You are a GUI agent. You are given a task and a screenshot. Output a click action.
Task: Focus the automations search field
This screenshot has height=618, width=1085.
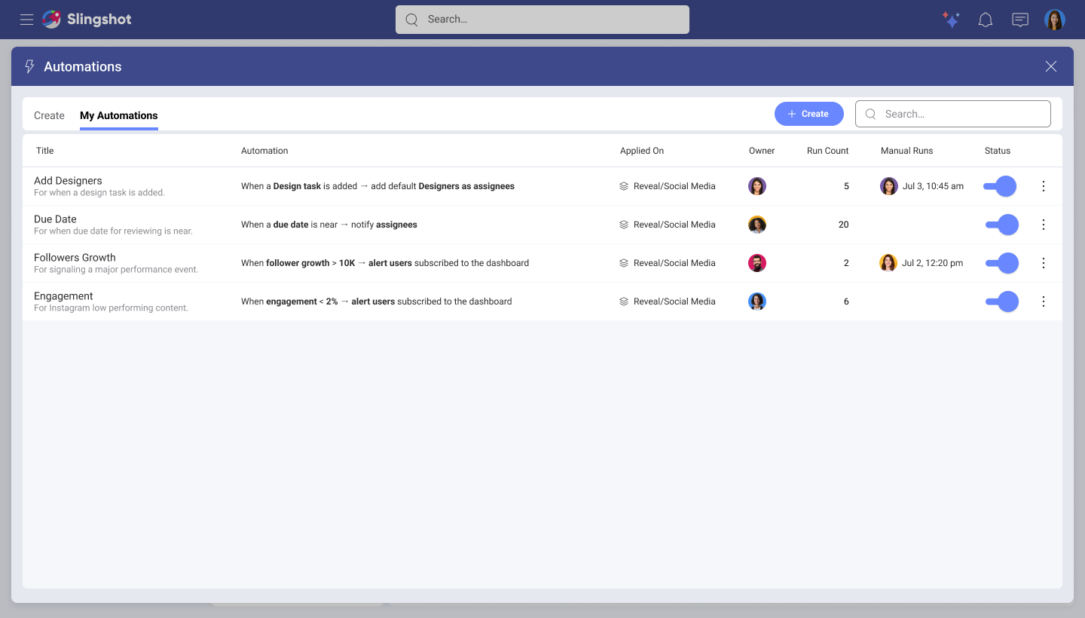coord(953,114)
